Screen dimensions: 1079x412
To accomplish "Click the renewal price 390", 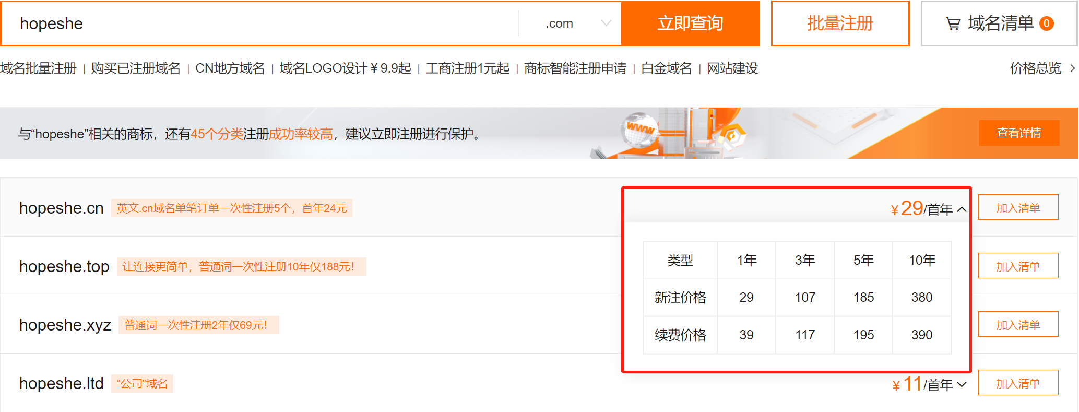I will point(922,335).
